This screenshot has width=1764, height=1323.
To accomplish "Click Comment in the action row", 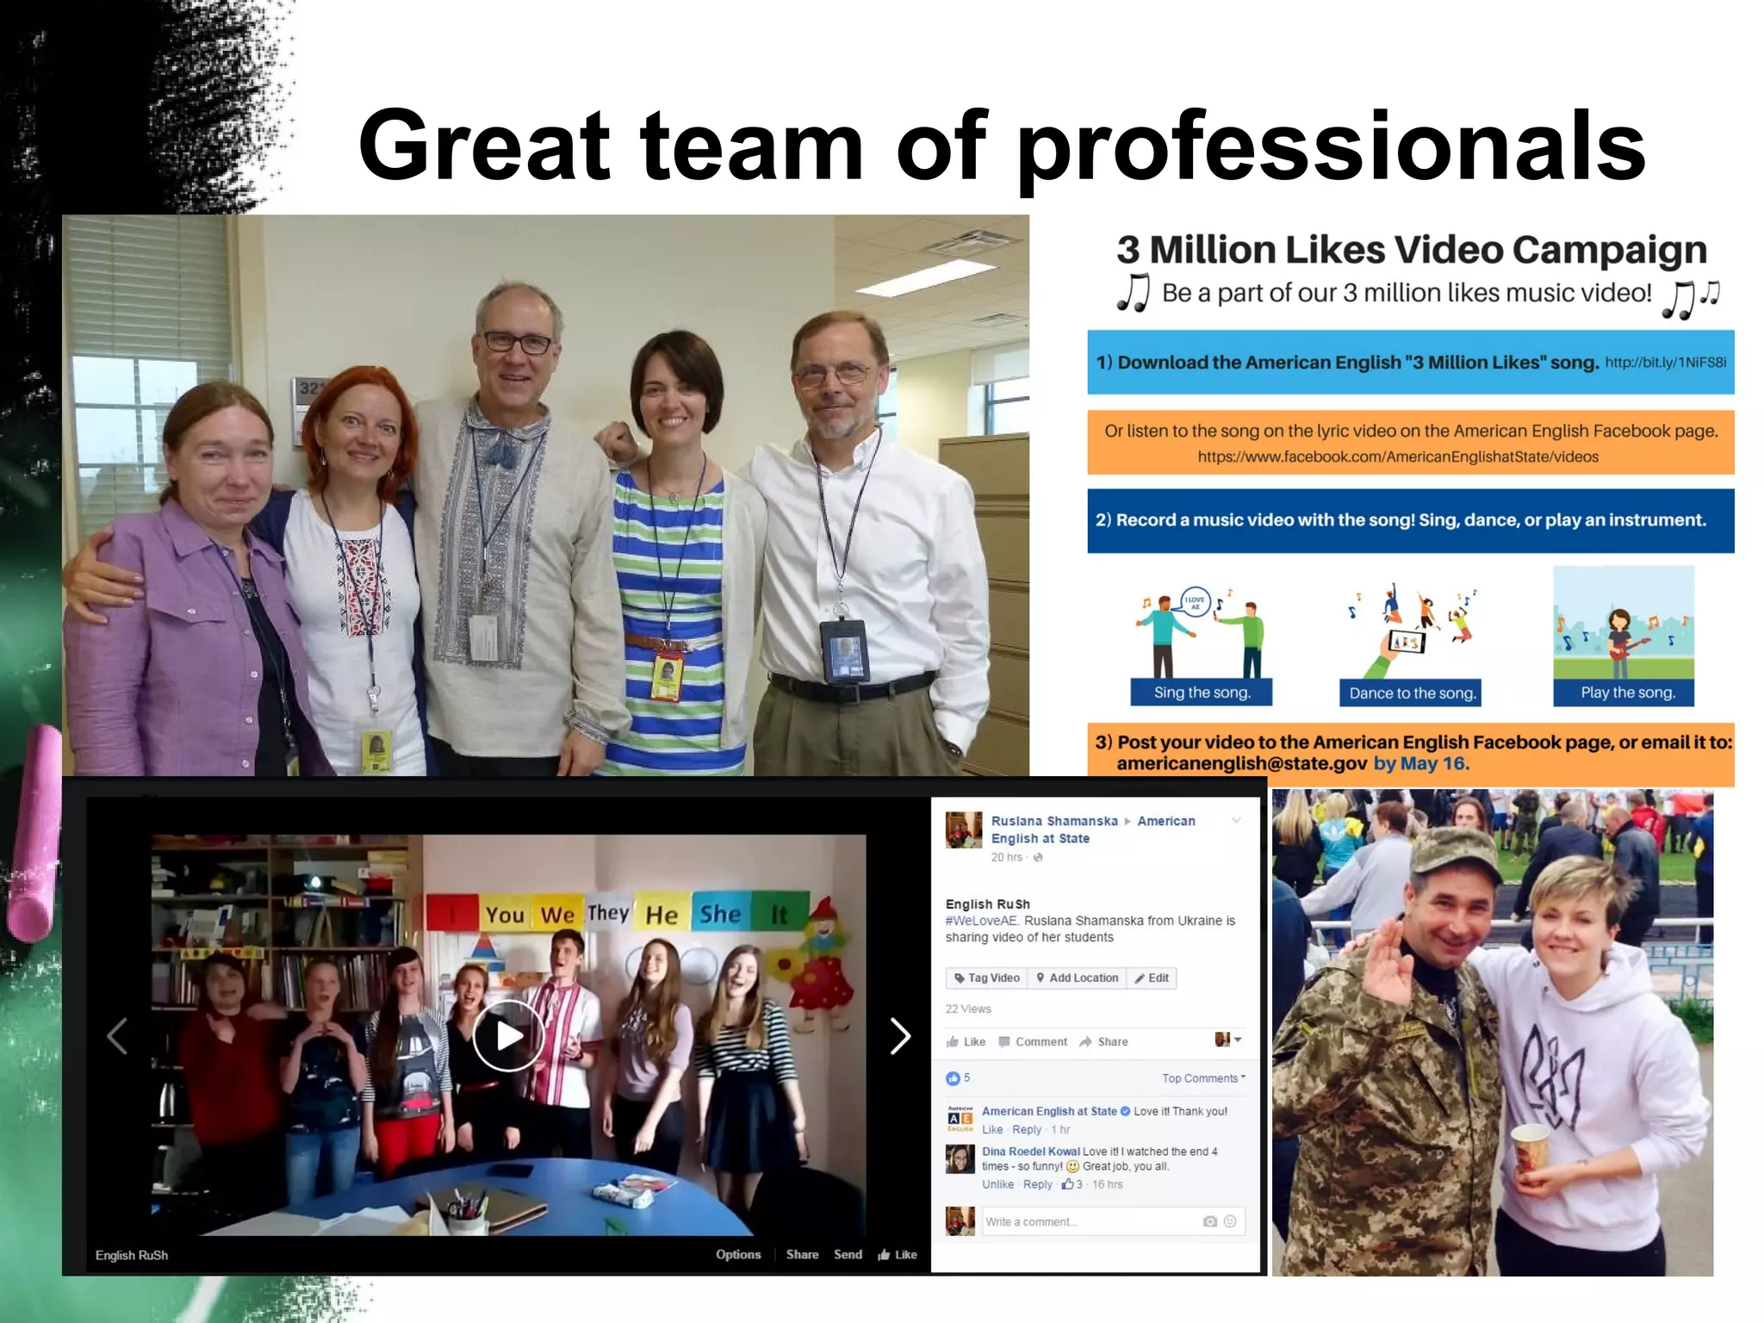I will 1033,1041.
